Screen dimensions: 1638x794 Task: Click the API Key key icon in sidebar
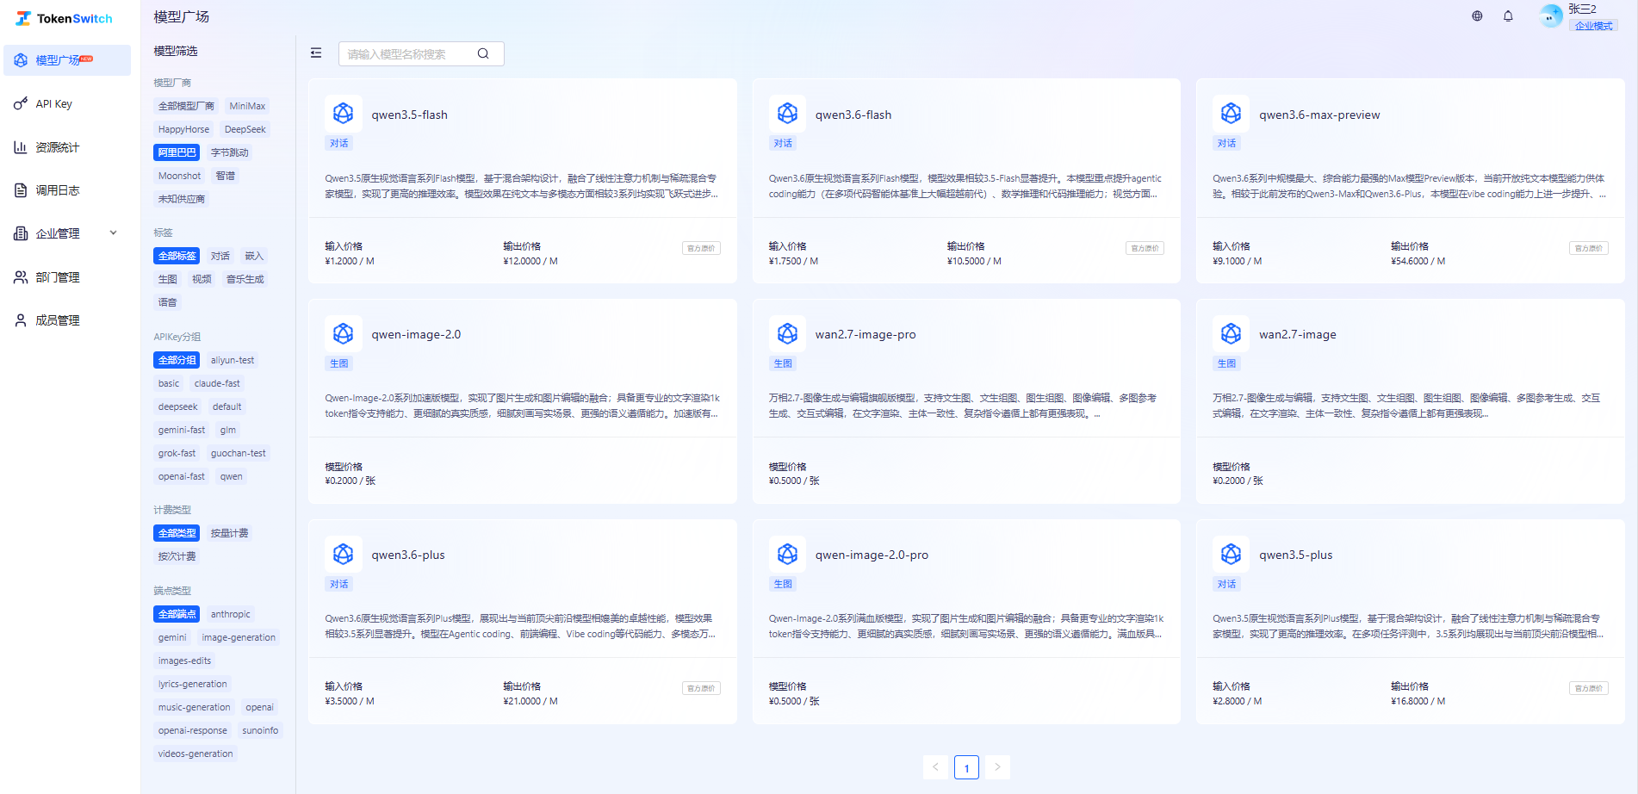pyautogui.click(x=21, y=104)
